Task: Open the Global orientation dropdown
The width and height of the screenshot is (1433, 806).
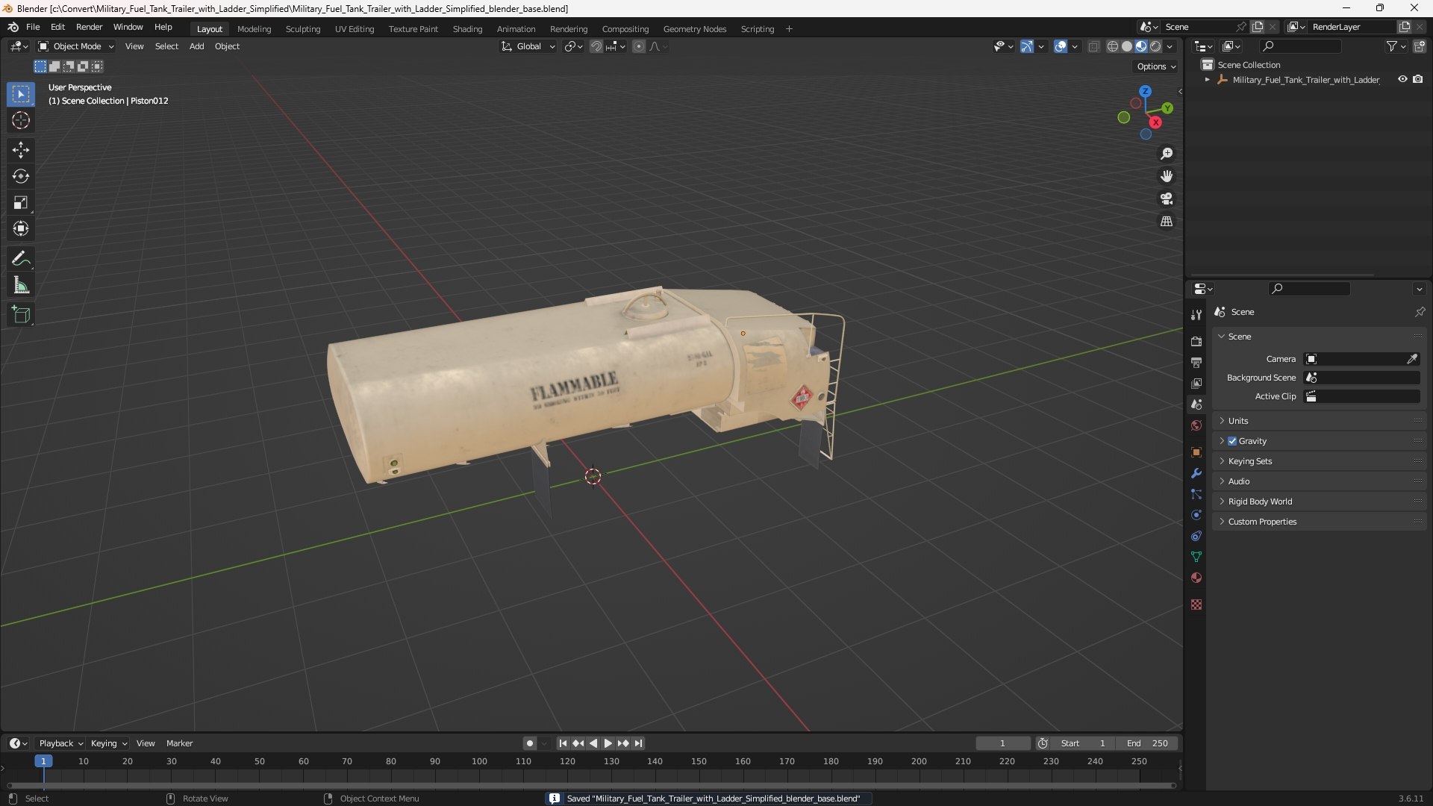Action: (528, 46)
